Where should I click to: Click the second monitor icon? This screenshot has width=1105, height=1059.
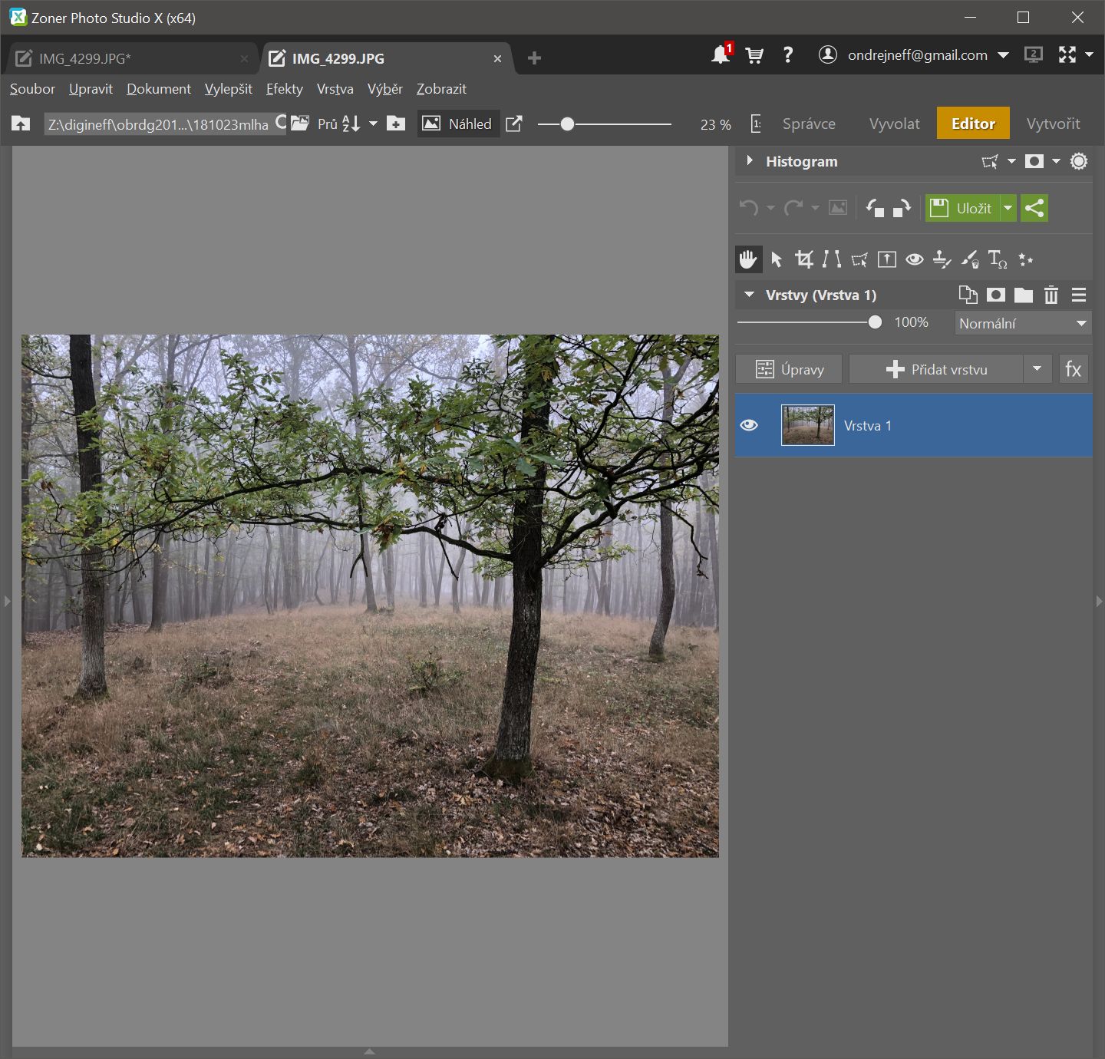coord(1034,54)
